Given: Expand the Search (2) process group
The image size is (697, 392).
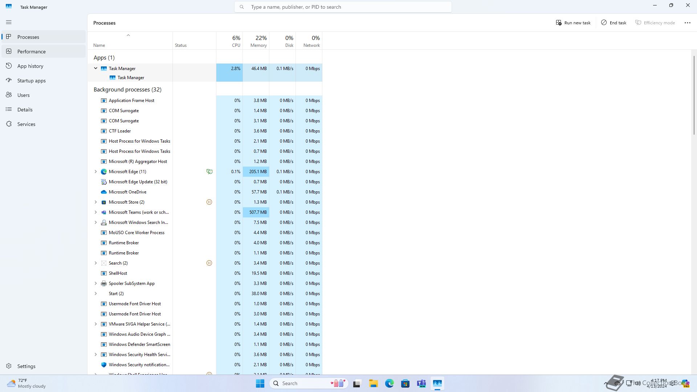Looking at the screenshot, I should (x=96, y=263).
